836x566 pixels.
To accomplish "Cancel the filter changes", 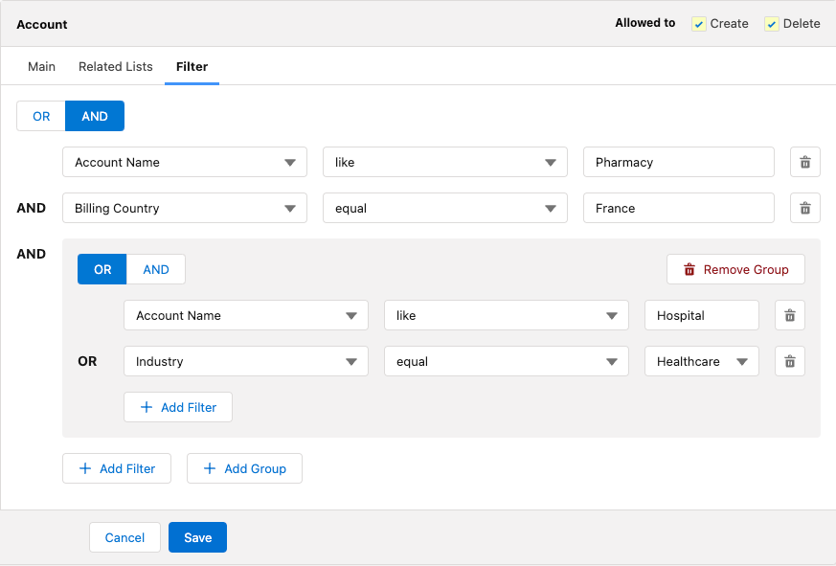I will pos(124,537).
